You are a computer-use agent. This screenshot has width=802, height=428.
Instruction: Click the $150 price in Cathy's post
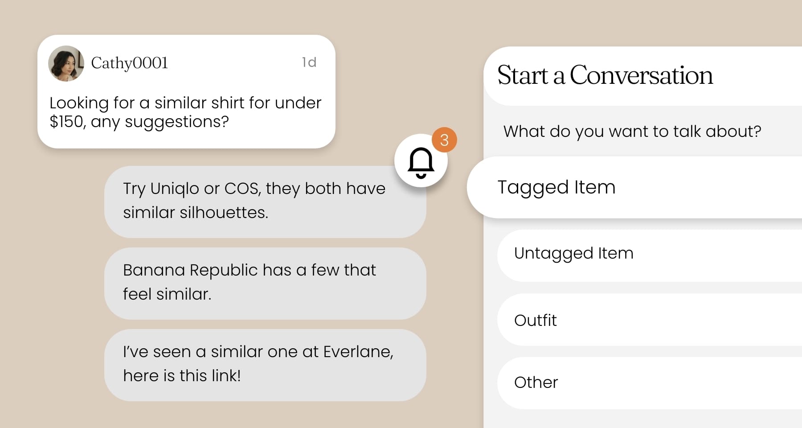[x=67, y=122]
